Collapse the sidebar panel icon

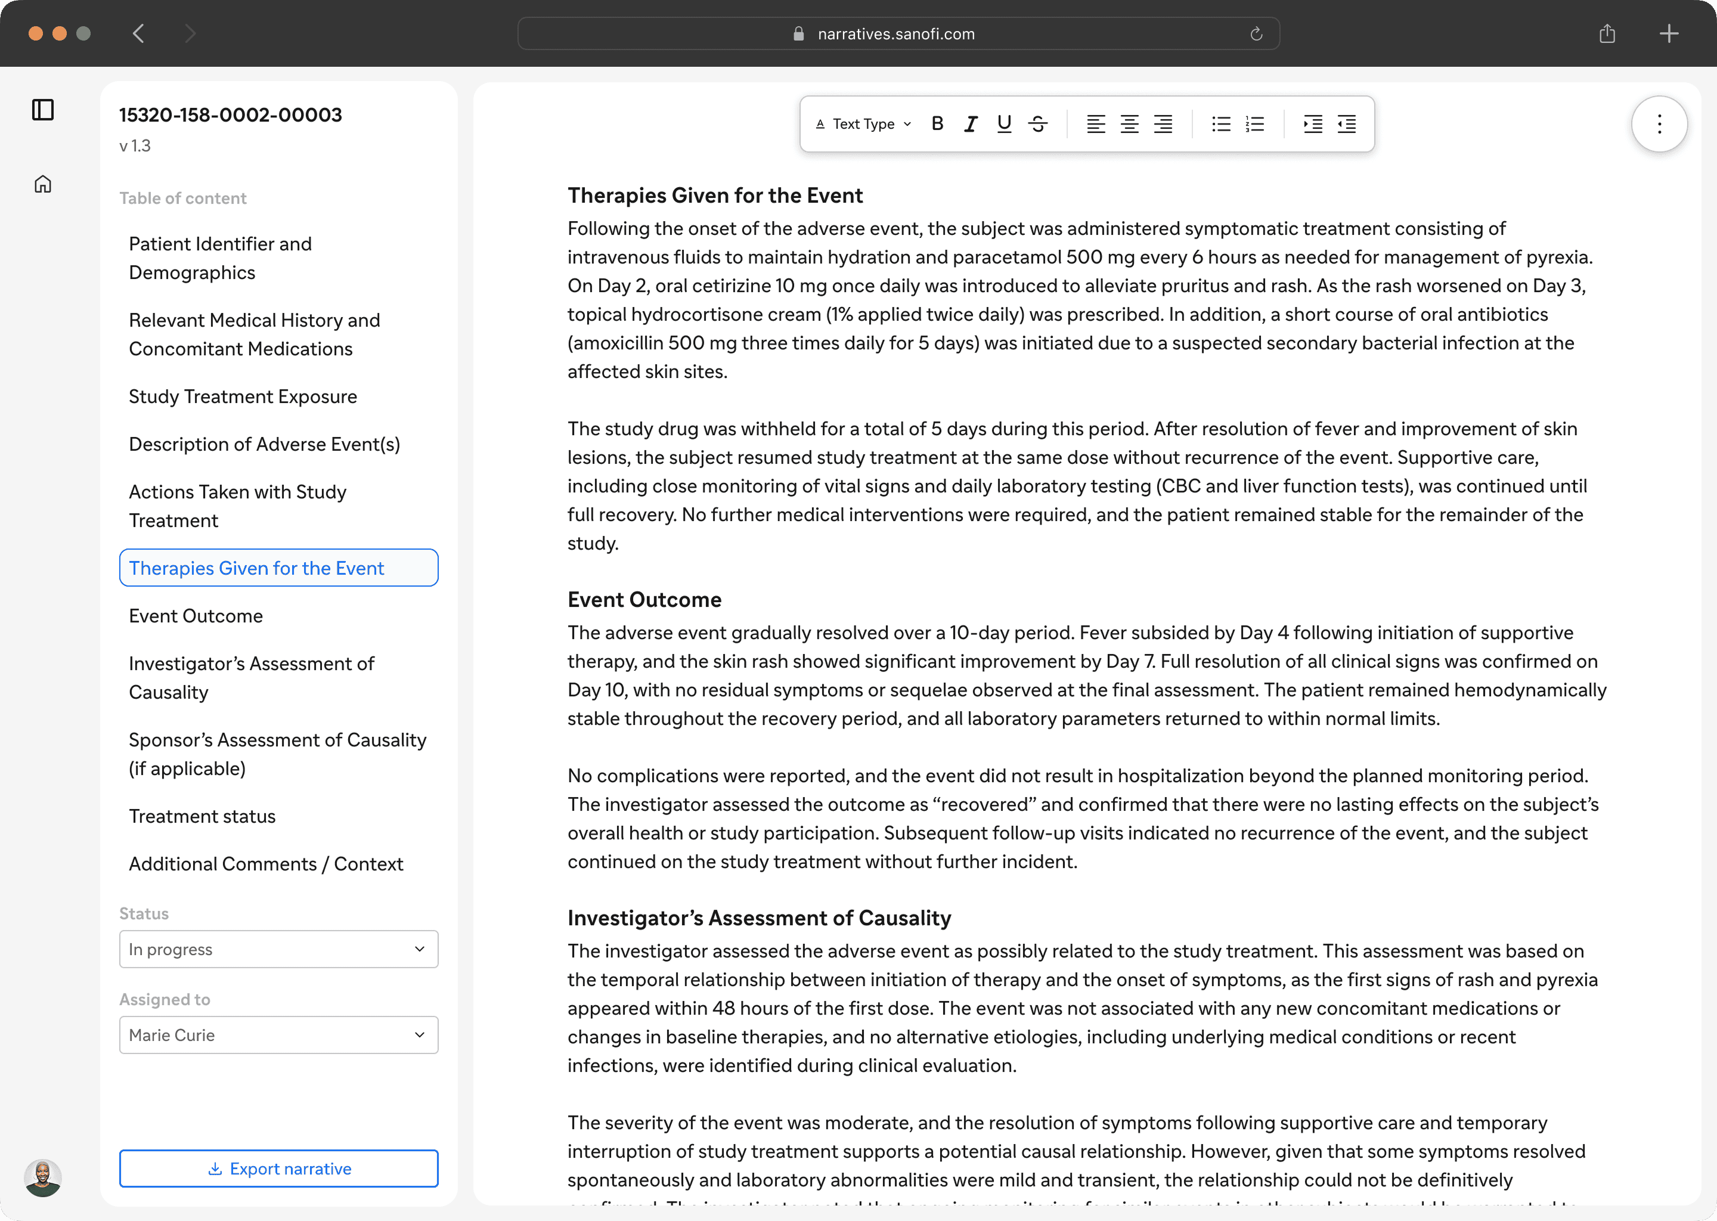tap(43, 110)
